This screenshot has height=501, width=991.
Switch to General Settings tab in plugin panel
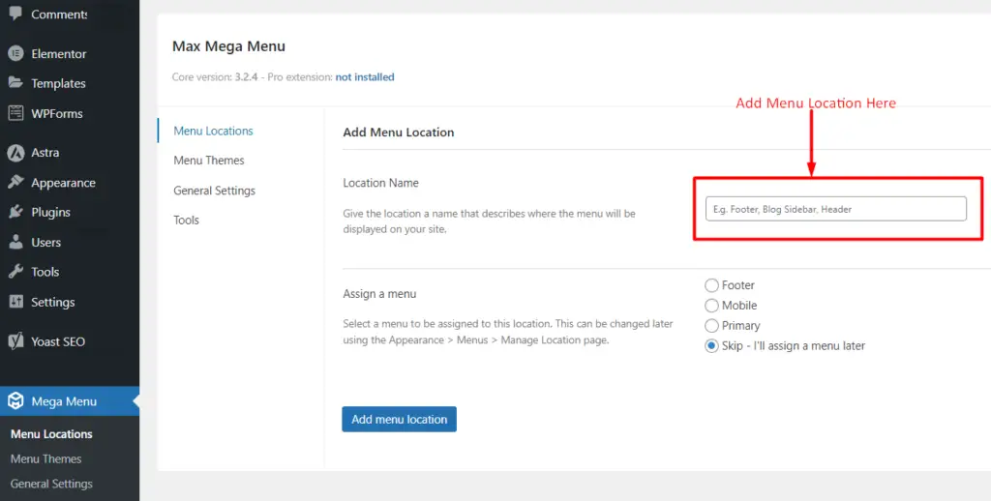pos(214,191)
